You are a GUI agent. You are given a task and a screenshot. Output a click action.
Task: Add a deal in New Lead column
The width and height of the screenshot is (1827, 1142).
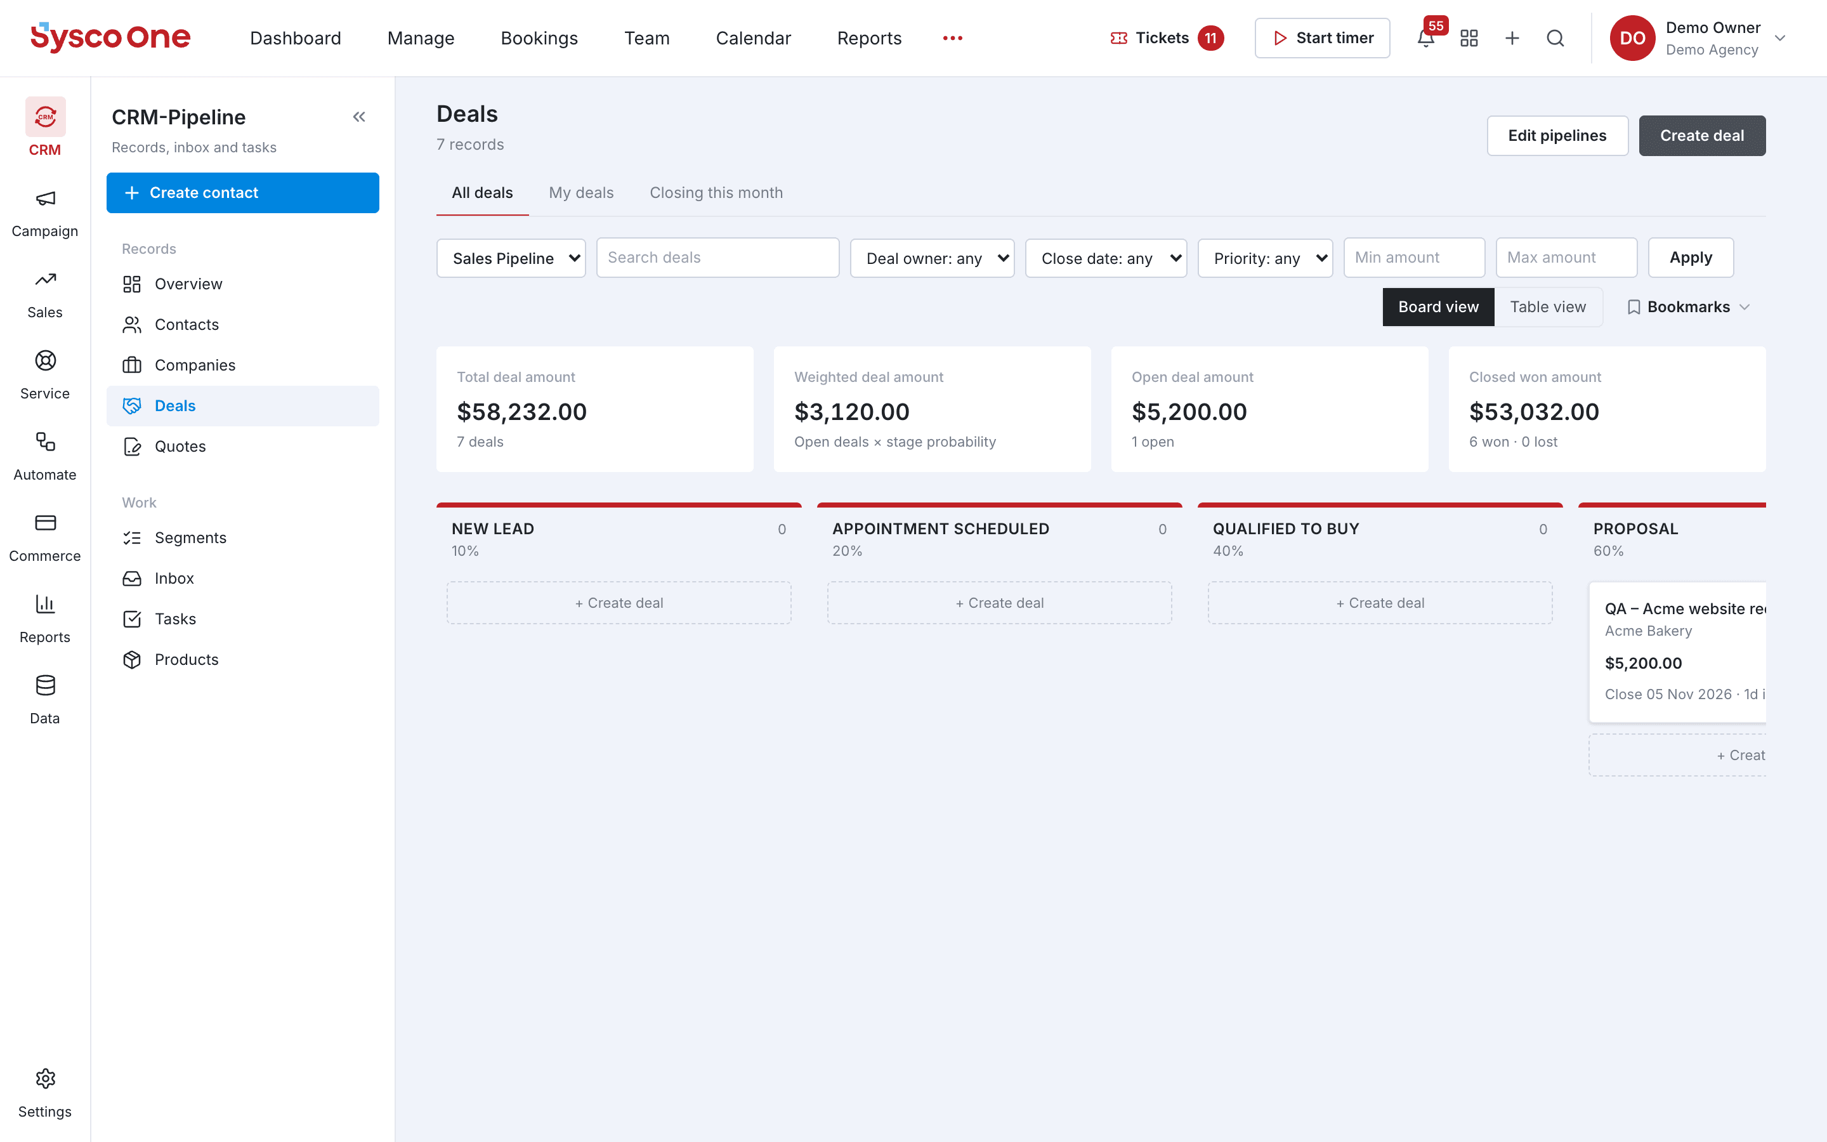pyautogui.click(x=619, y=603)
